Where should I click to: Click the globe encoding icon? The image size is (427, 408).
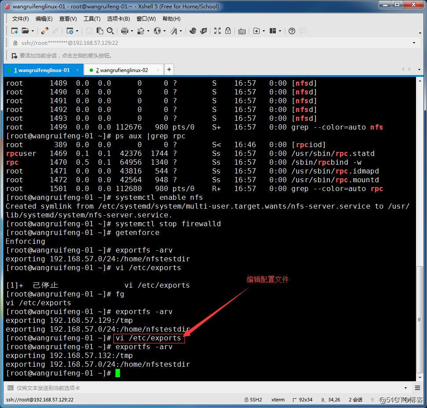coord(157,31)
